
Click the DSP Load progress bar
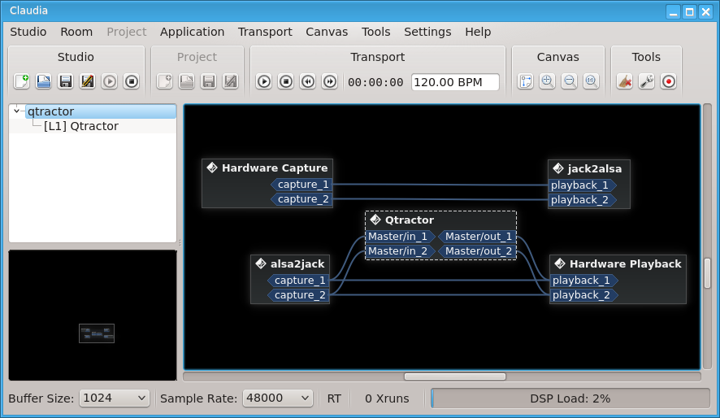(x=570, y=398)
